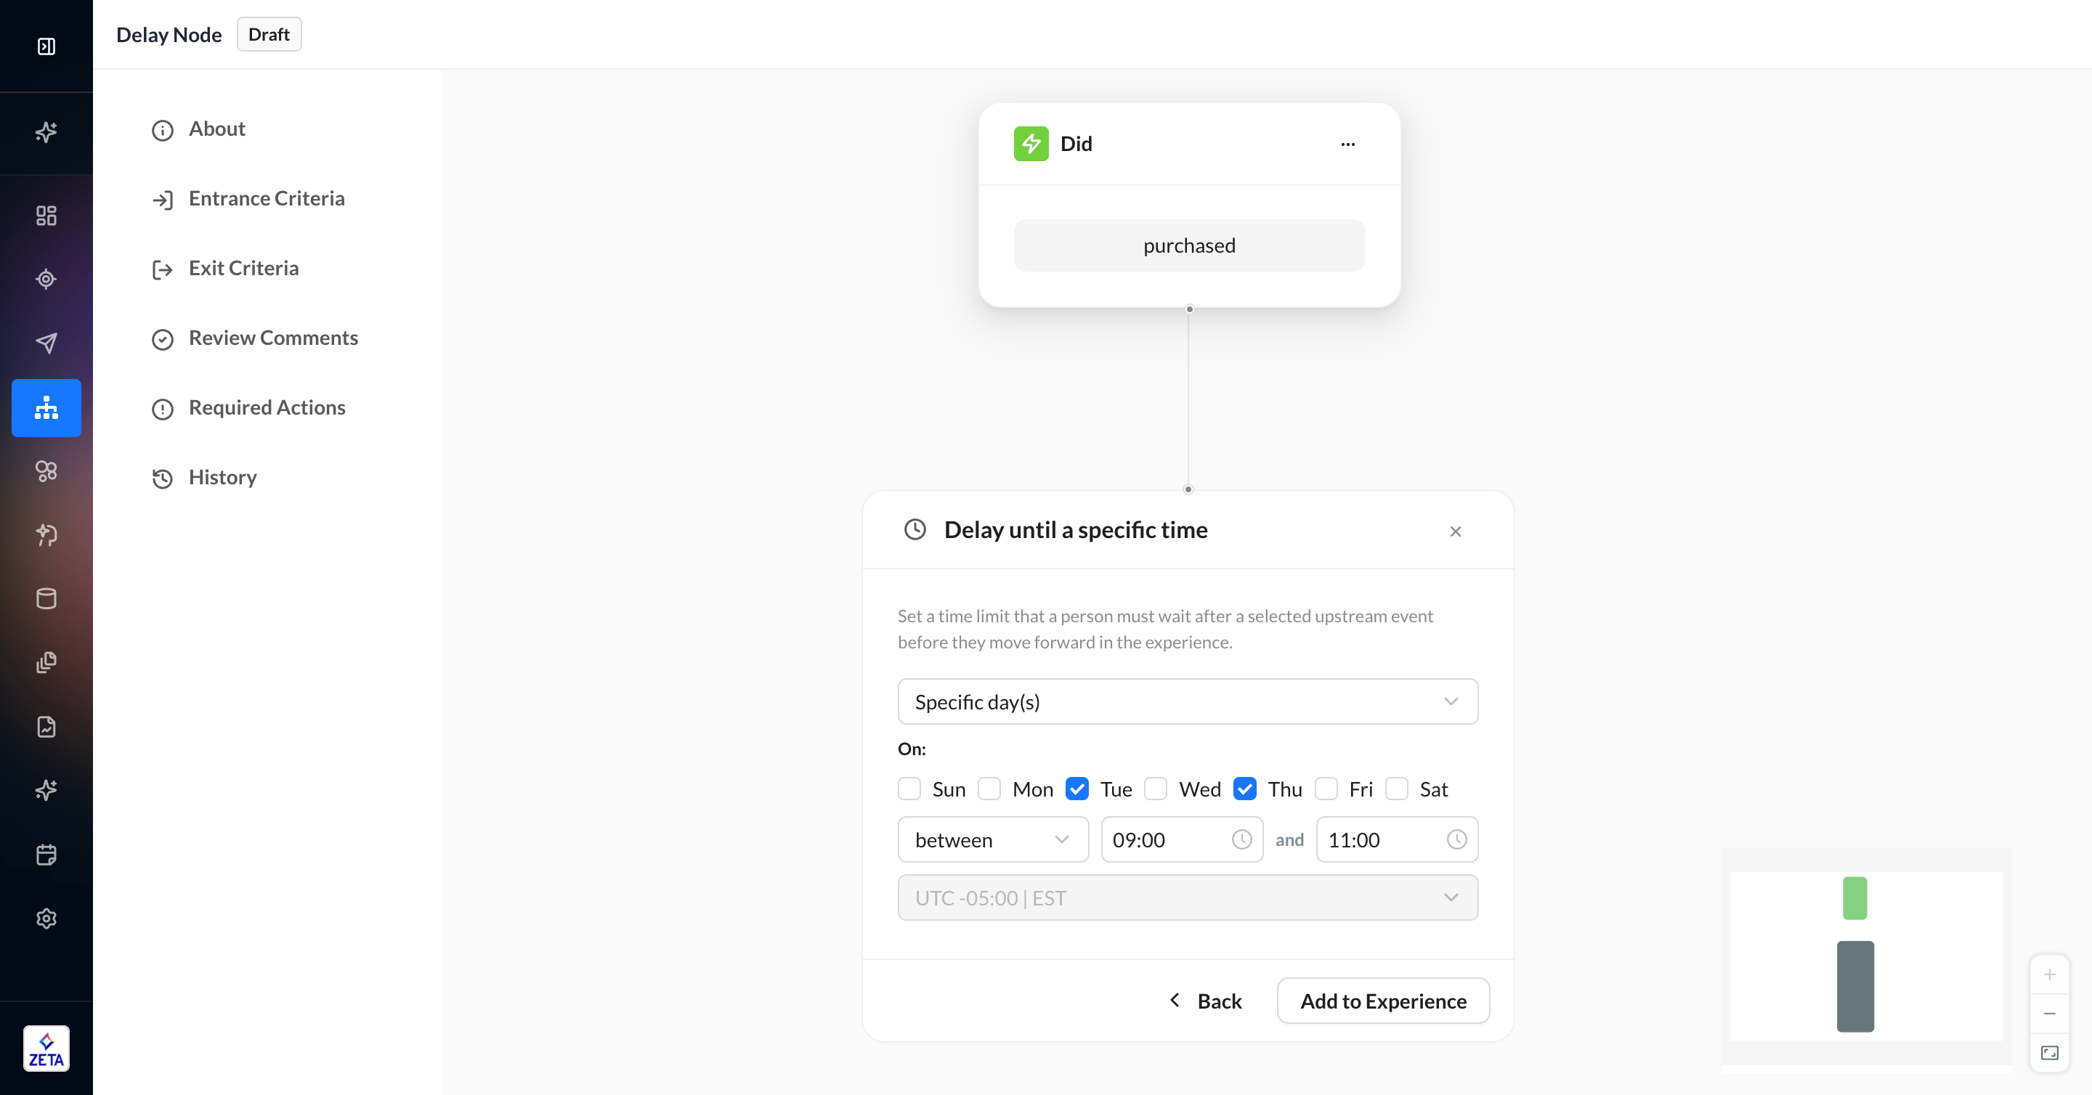Open the Specific day(s) dropdown
Image resolution: width=2092 pixels, height=1095 pixels.
(x=1188, y=701)
